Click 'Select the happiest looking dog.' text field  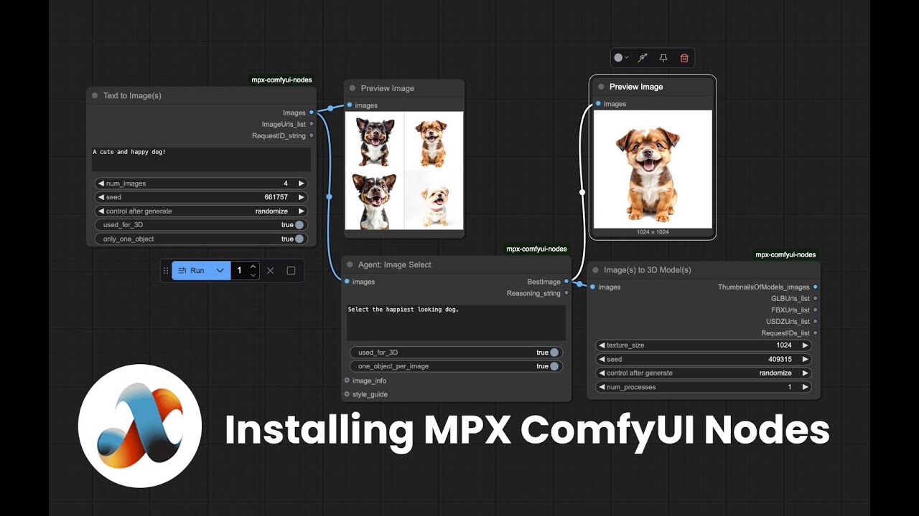pos(456,322)
